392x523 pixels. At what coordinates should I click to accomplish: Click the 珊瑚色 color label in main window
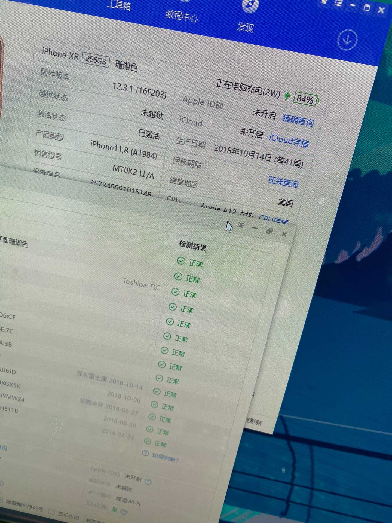126,65
